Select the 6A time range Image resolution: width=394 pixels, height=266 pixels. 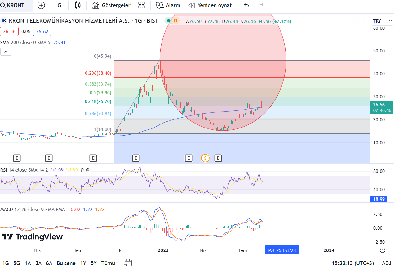click(x=49, y=263)
